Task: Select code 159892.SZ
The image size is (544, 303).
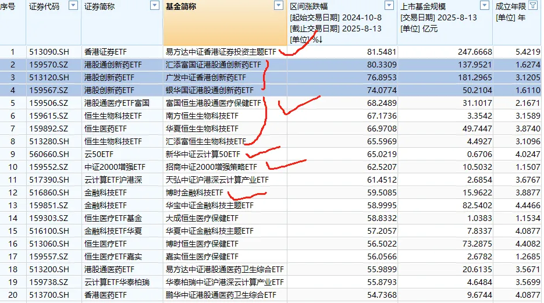Action: click(x=48, y=129)
